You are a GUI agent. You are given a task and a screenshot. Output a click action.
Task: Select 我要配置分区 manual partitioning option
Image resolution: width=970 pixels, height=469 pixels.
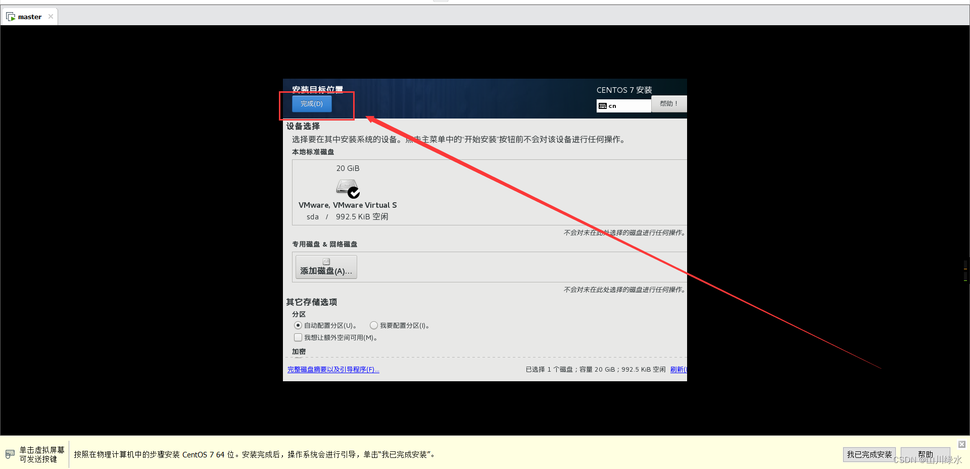[x=373, y=325]
